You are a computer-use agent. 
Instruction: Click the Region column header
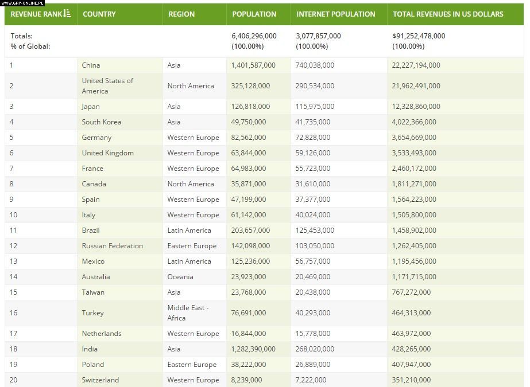(181, 14)
